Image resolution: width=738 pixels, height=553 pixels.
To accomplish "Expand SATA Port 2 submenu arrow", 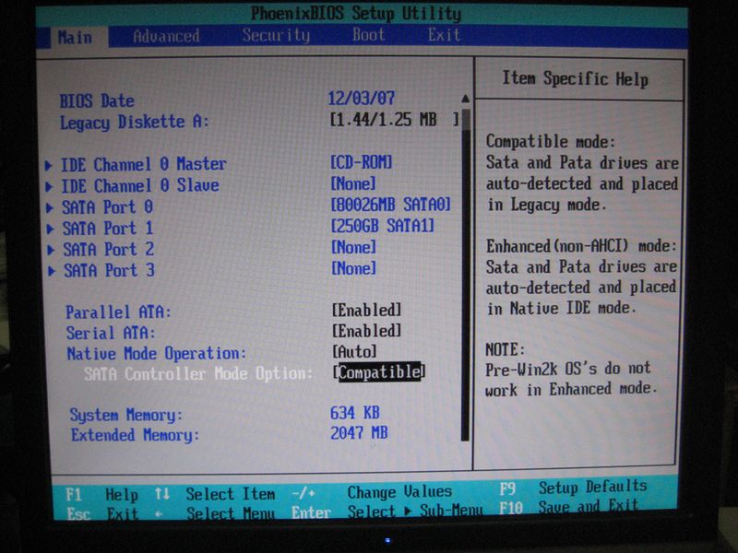I will 51,250.
